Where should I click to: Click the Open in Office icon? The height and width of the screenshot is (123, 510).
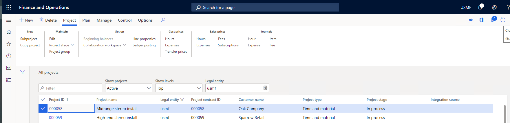pos(481,20)
